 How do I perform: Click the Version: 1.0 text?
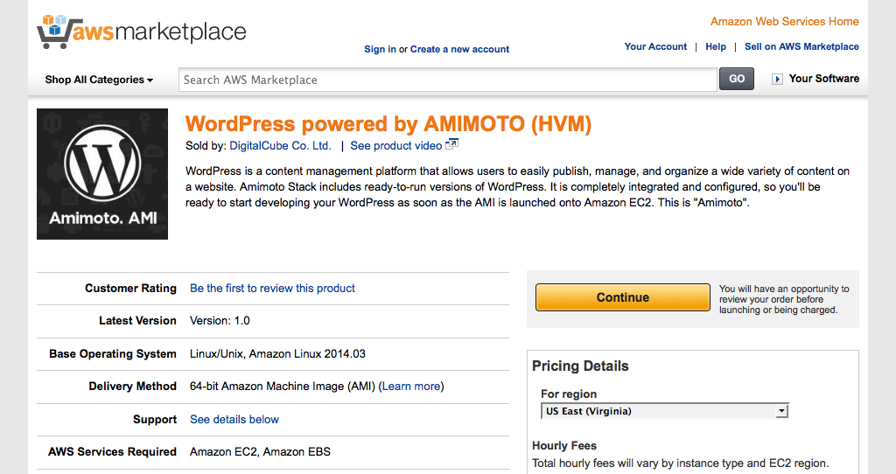220,321
